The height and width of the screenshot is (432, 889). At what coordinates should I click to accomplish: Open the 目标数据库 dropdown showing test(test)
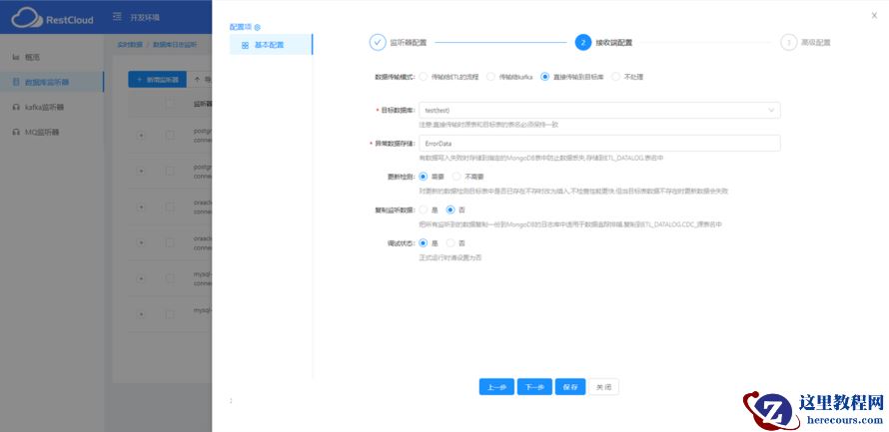pyautogui.click(x=599, y=110)
